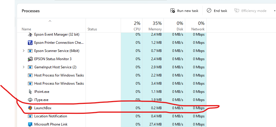276x127 pixels.
Task: Sort processes by Network column
Action: (196, 26)
